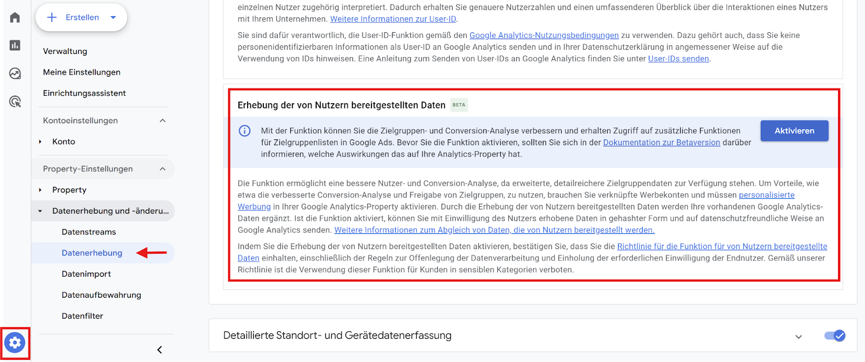865x362 pixels.
Task: Click heading Erhebung der von Nutzern bereitgestellten Daten
Action: [x=341, y=105]
